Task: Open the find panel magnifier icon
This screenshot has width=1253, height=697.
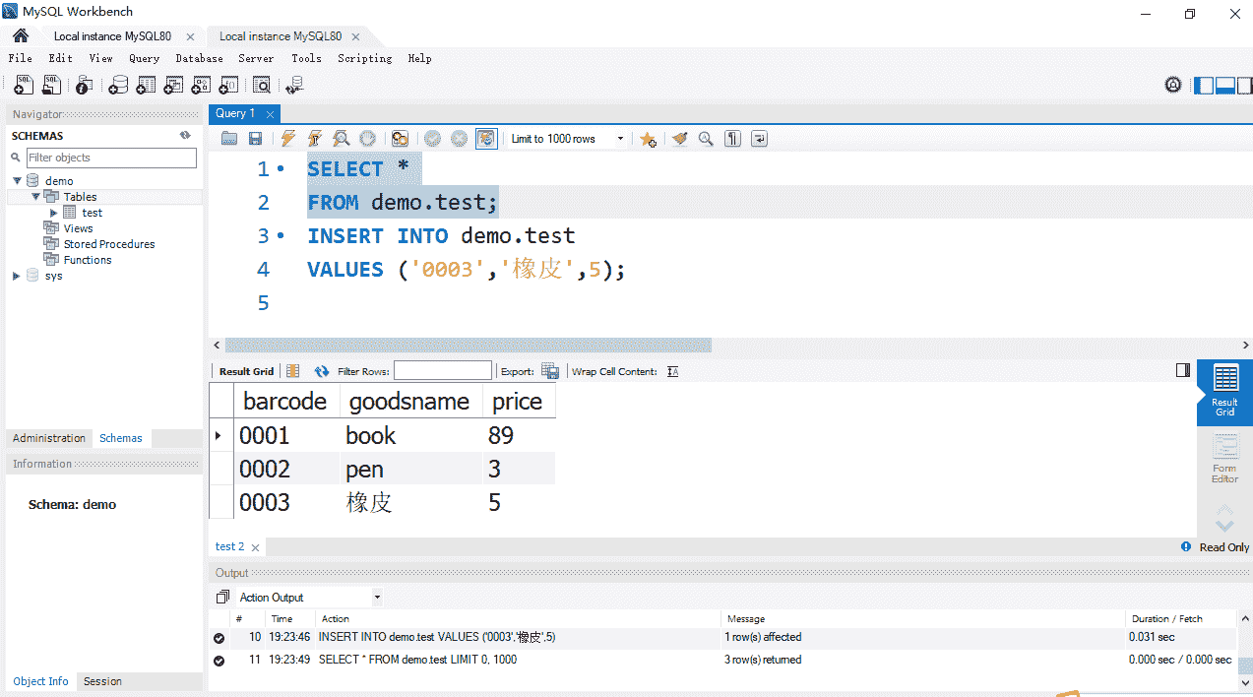Action: (706, 139)
